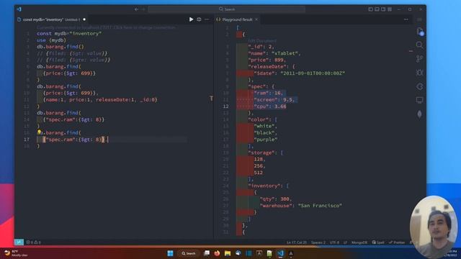This screenshot has width=461, height=259.
Task: Go forward with the navigation arrow
Action: pyautogui.click(x=143, y=9)
